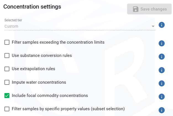Uncheck Include focal commodity concentrations
173x116 pixels.
click(x=7, y=96)
